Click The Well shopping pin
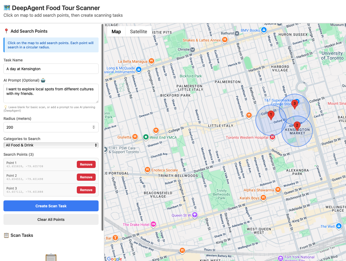 click(339, 226)
